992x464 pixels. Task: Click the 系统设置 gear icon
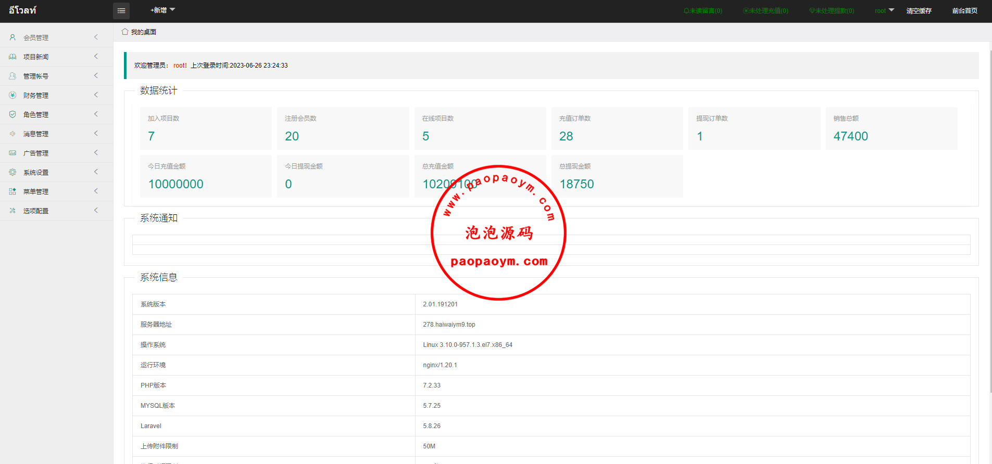pyautogui.click(x=12, y=172)
